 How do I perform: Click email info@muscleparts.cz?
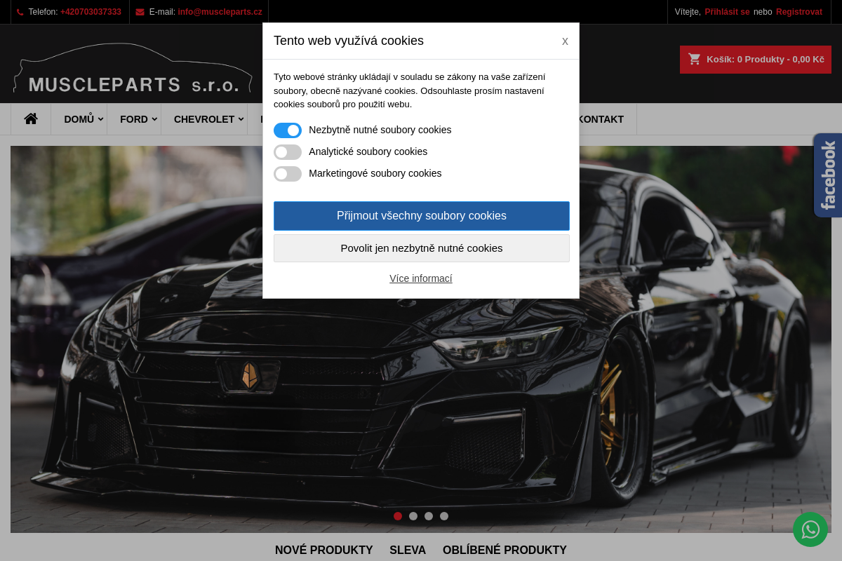click(x=220, y=12)
